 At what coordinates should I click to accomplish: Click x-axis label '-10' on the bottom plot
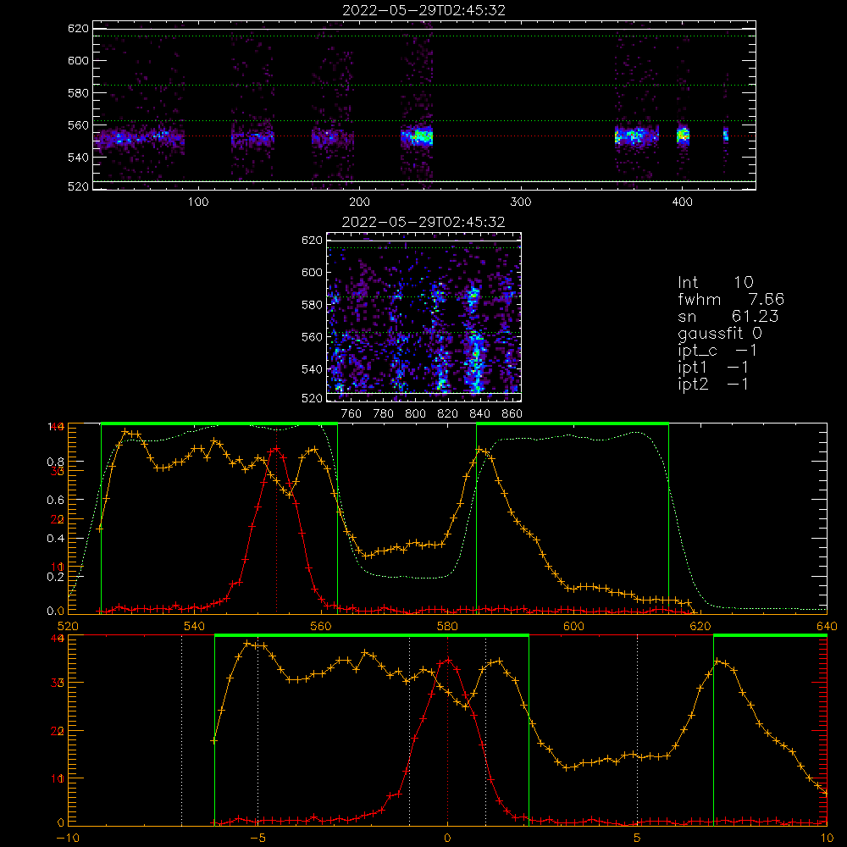(68, 839)
